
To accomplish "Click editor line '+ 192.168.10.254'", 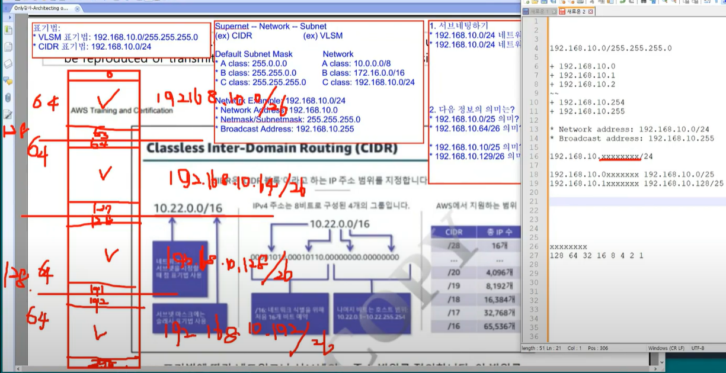I will pyautogui.click(x=587, y=102).
